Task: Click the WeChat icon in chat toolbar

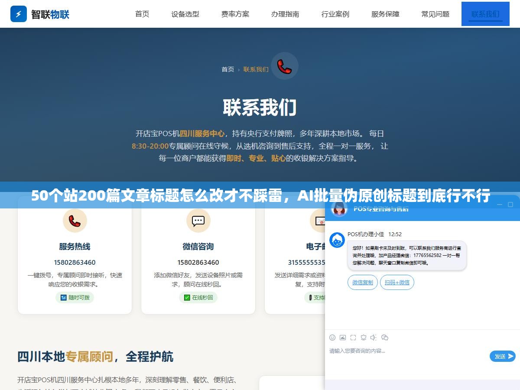Action: [385, 338]
